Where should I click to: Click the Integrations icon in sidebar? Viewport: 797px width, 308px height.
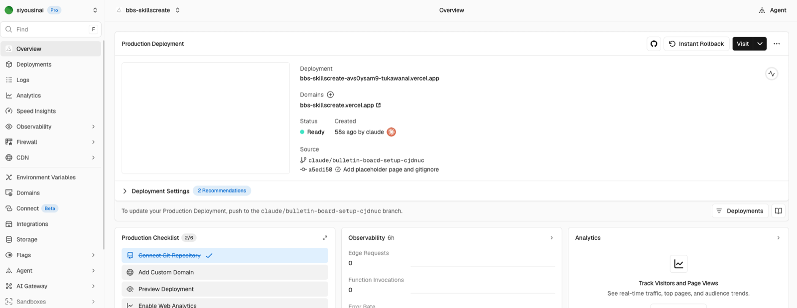point(9,224)
